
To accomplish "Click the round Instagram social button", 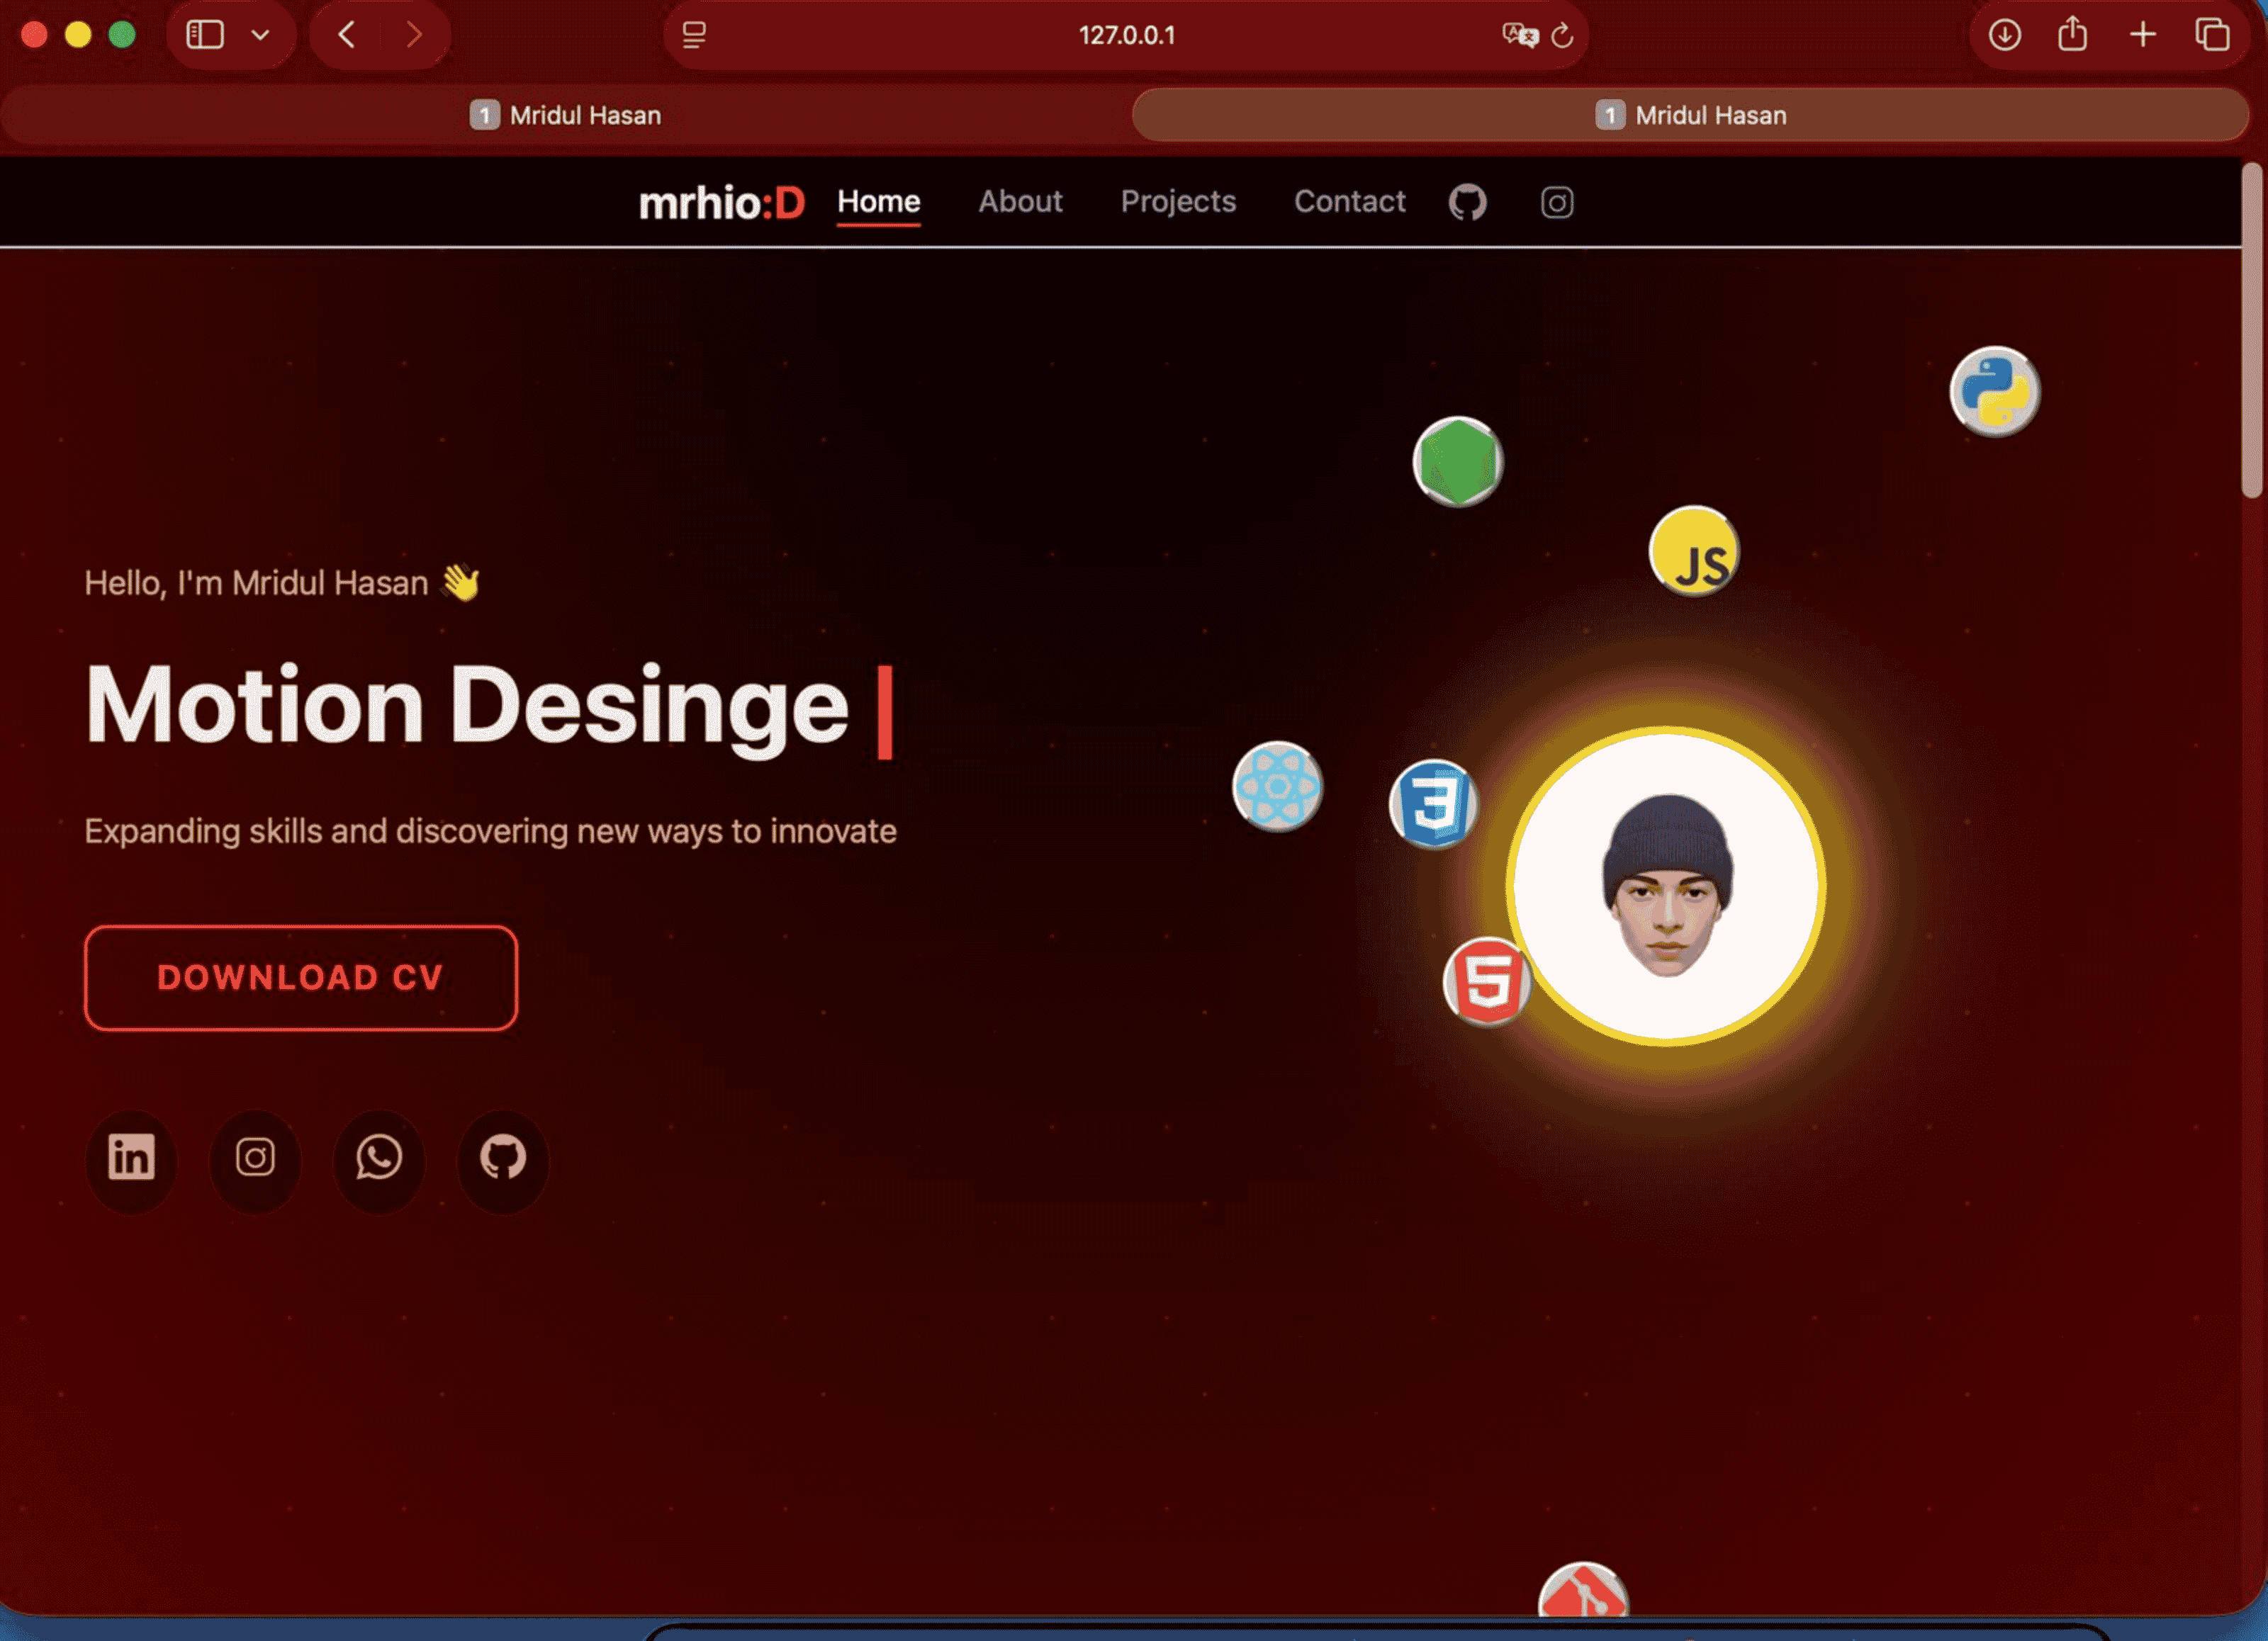I will click(x=255, y=1159).
